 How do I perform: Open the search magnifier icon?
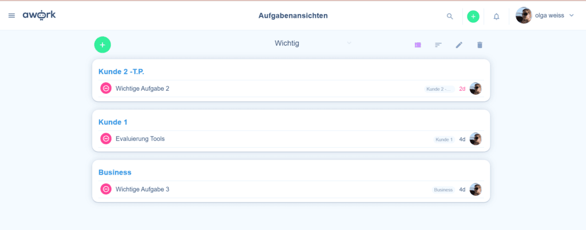point(450,16)
